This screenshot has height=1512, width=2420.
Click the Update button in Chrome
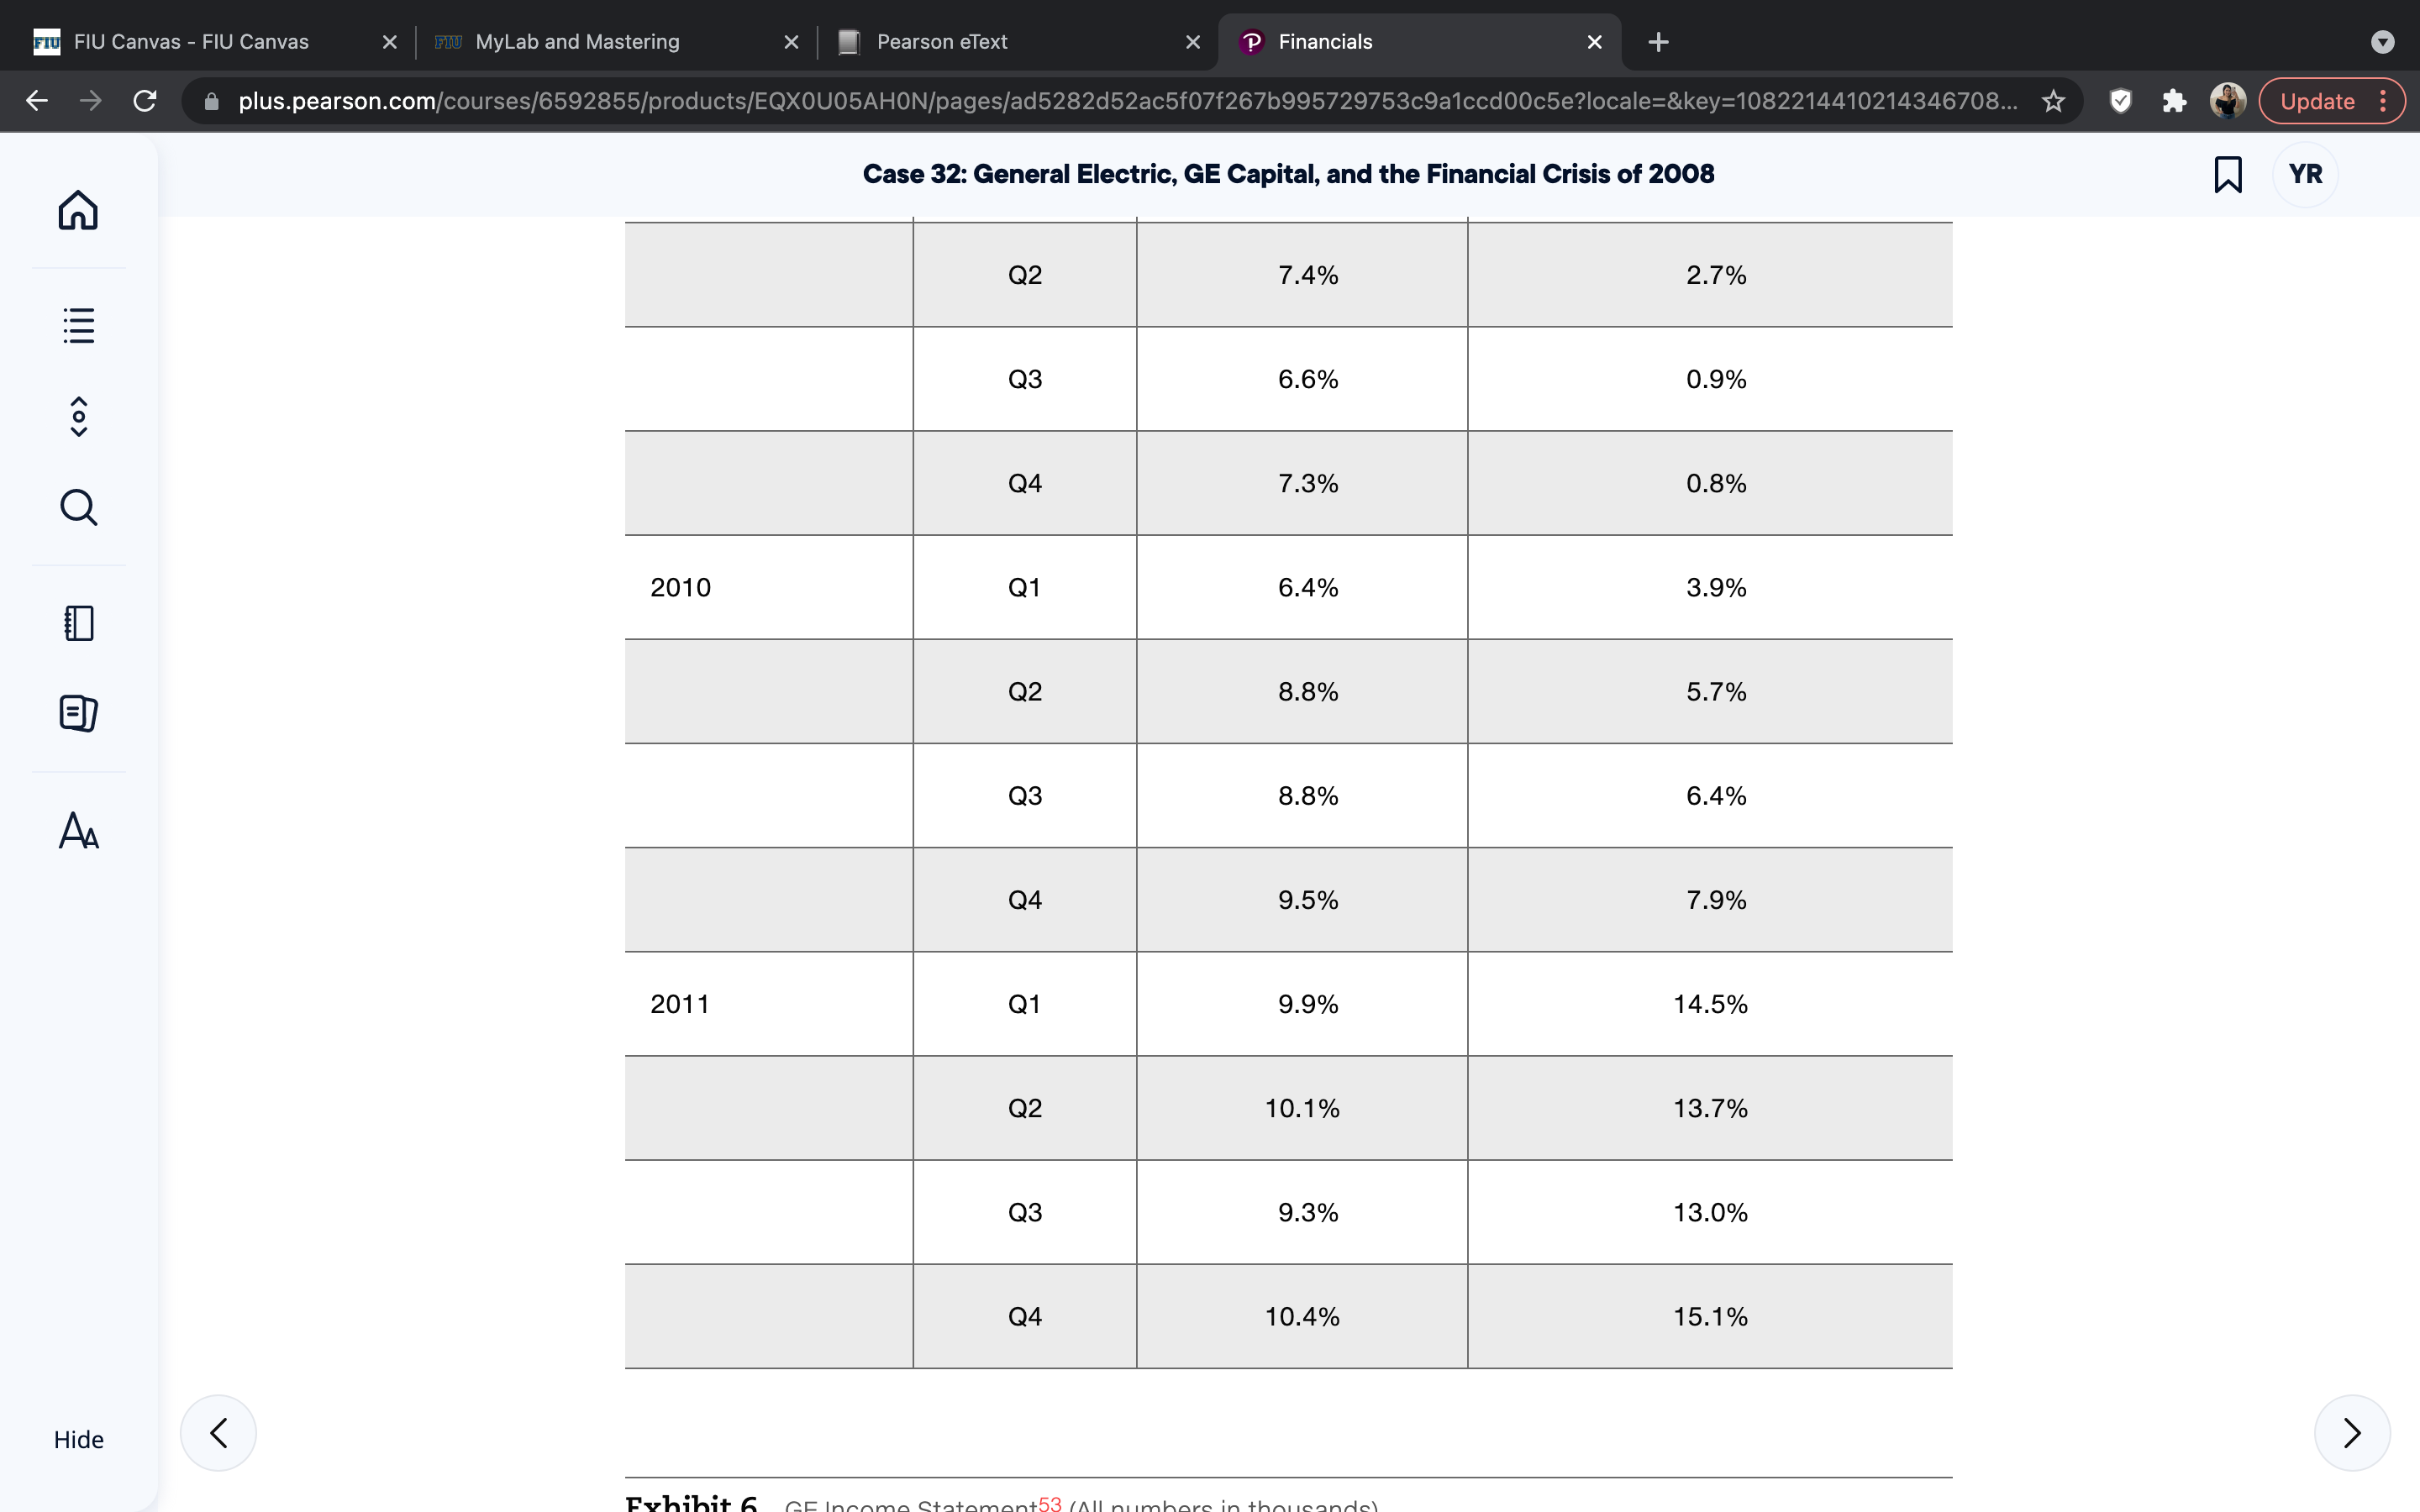click(x=2317, y=101)
